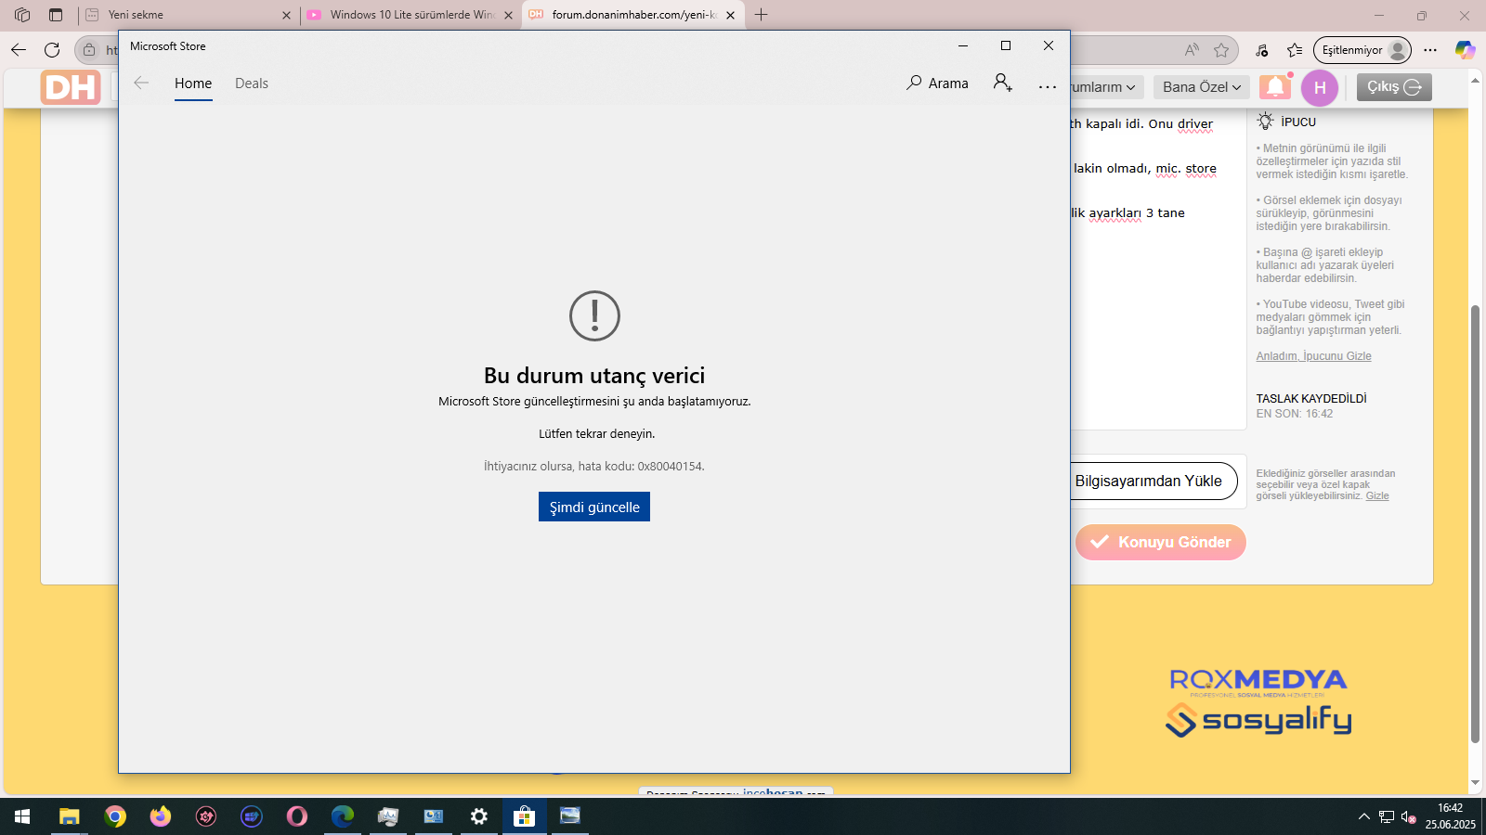Click the Eşitlenmiyor profile button
1486x835 pixels.
1362,50
